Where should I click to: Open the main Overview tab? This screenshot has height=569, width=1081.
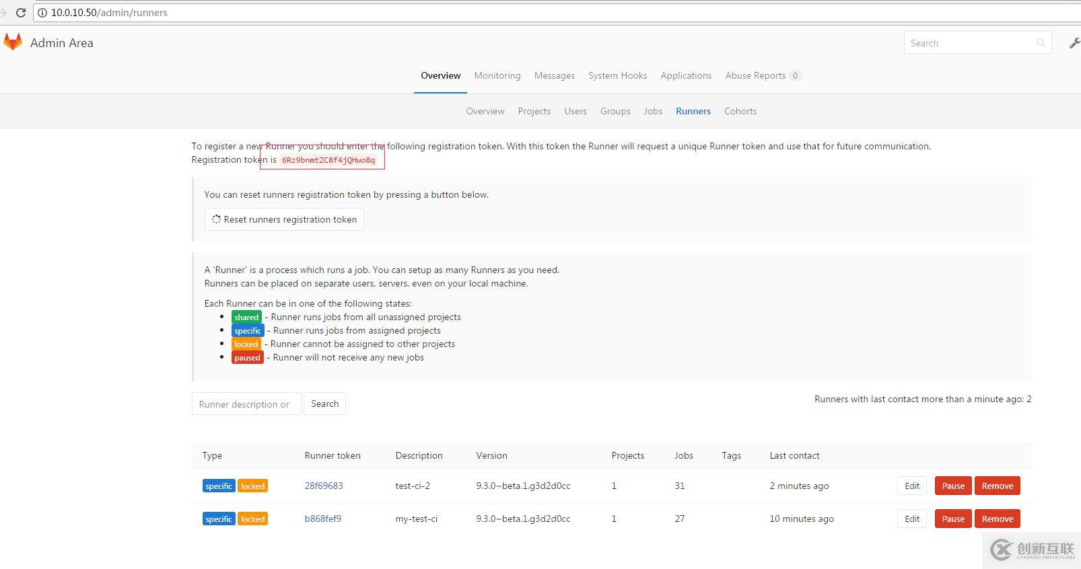point(440,75)
